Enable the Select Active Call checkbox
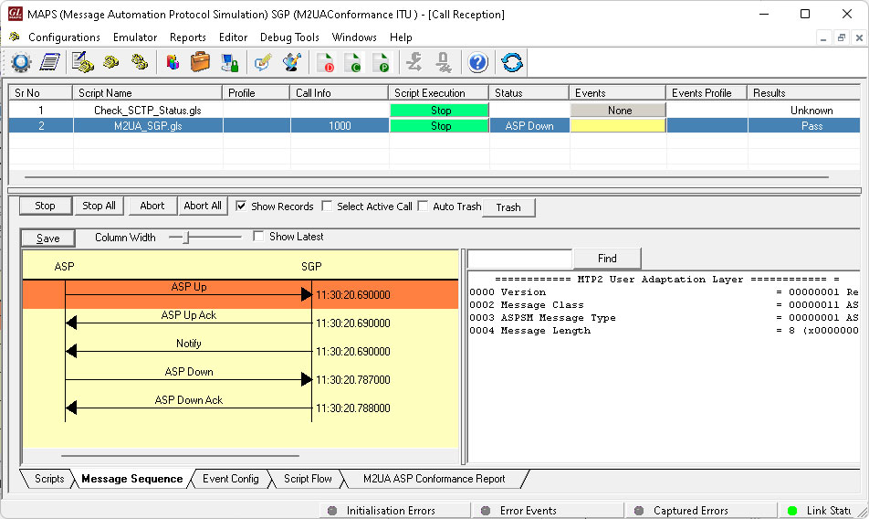The image size is (869, 519). coord(327,206)
